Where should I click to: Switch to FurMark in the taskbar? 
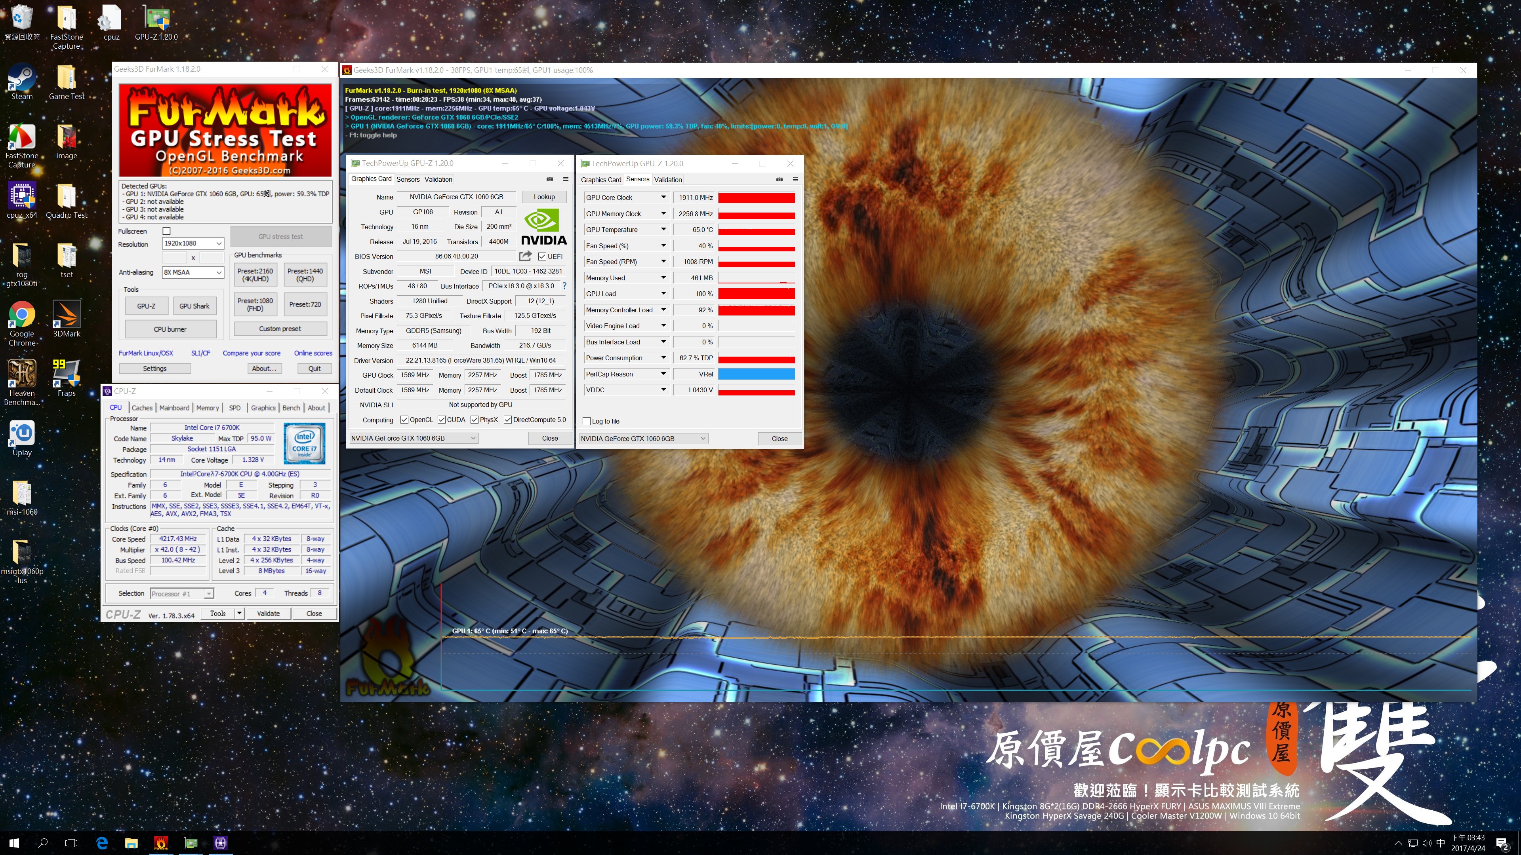tap(160, 843)
